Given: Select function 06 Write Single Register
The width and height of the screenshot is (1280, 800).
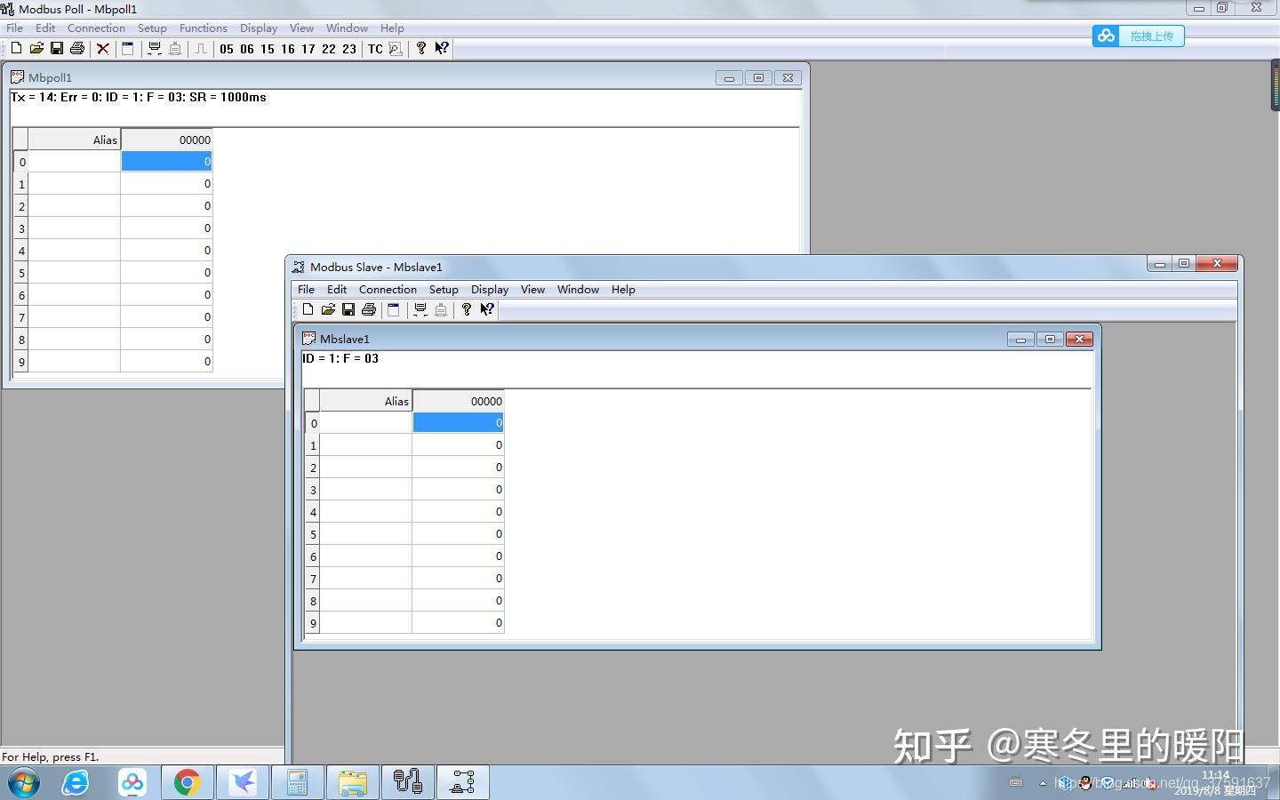Looking at the screenshot, I should point(247,49).
